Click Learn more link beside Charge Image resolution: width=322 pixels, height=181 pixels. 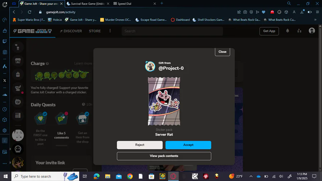click(83, 63)
